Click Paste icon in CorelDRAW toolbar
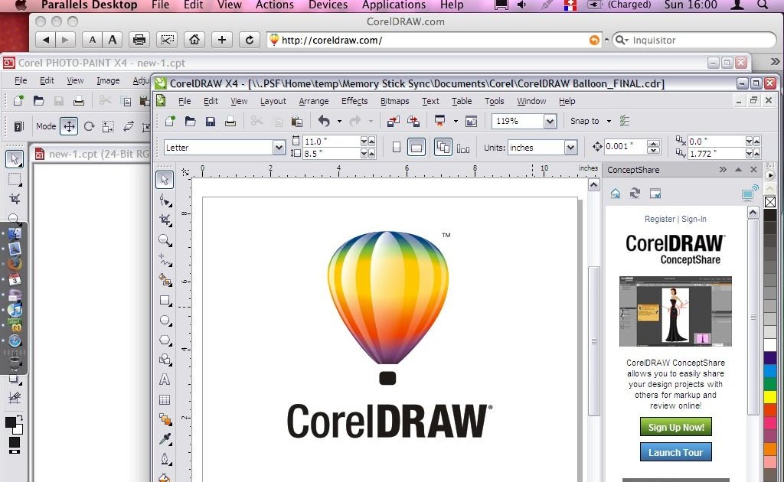 click(x=296, y=121)
